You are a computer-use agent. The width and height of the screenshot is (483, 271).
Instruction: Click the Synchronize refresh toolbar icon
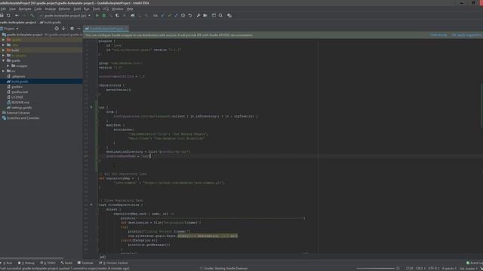click(8, 15)
